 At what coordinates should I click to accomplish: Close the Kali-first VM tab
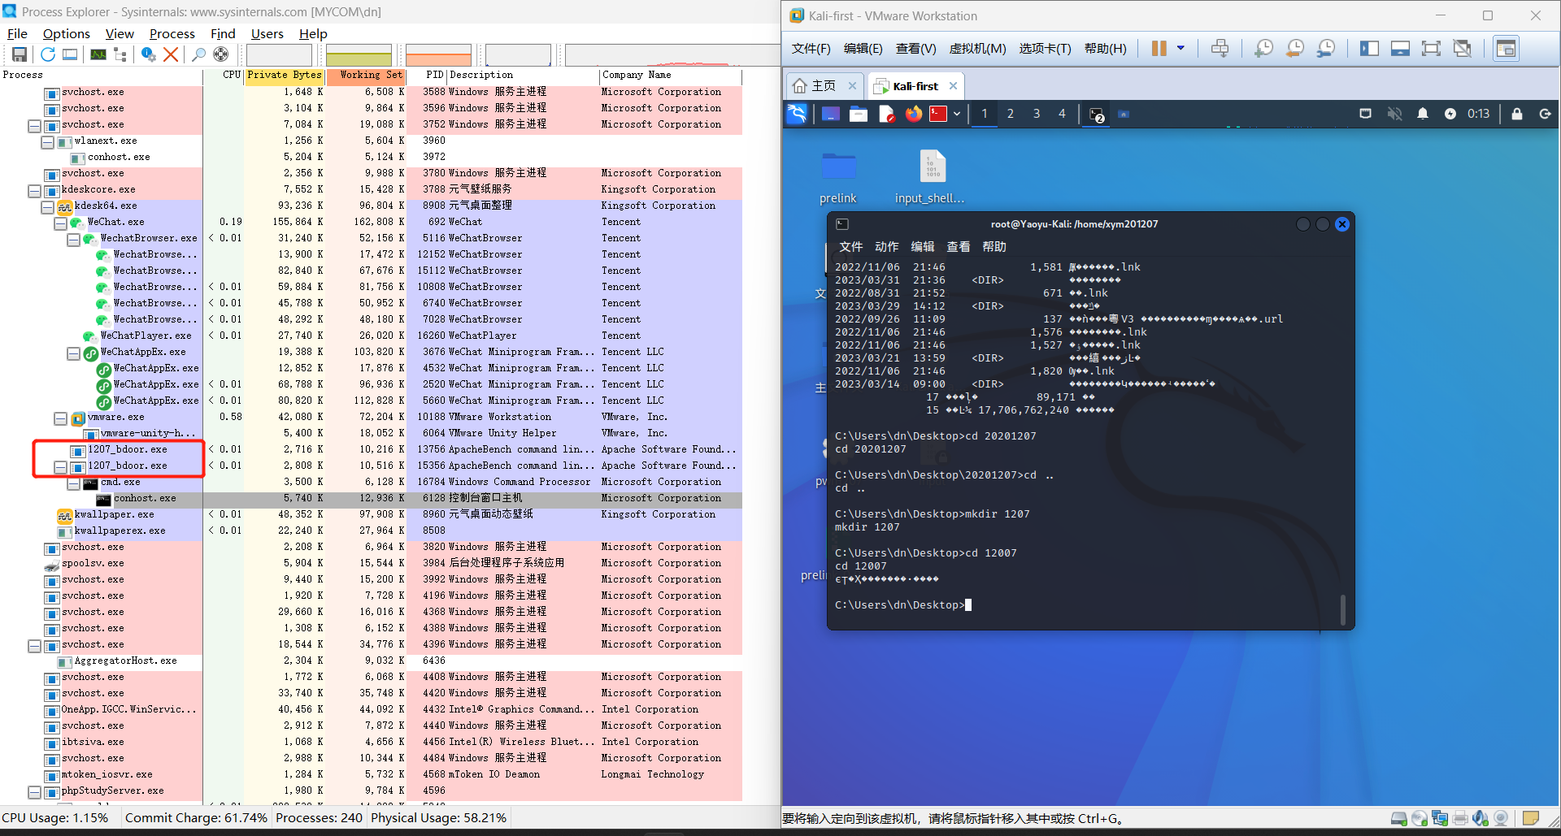953,85
